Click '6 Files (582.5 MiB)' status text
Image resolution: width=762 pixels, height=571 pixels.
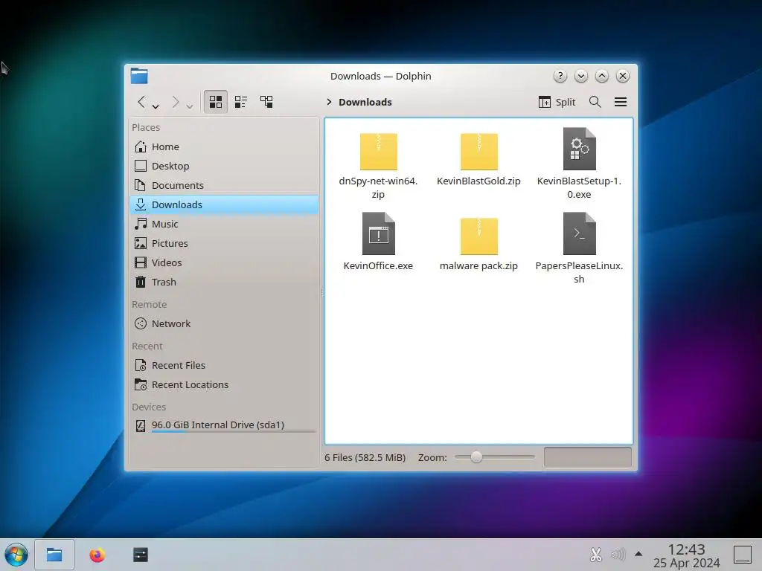pos(365,457)
